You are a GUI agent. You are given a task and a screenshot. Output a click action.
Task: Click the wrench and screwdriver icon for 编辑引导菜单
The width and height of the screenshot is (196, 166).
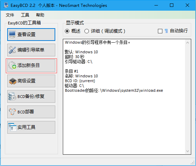pos(12,50)
